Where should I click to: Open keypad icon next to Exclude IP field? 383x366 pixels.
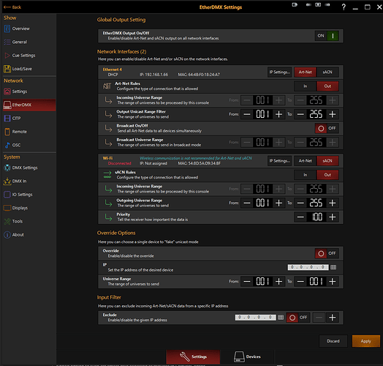point(281,318)
